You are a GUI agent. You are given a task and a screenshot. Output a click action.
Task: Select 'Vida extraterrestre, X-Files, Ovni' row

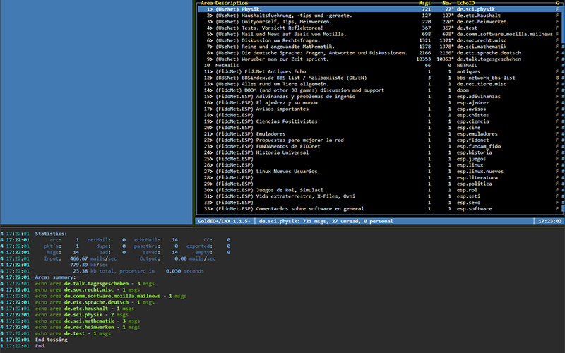[x=380, y=196]
